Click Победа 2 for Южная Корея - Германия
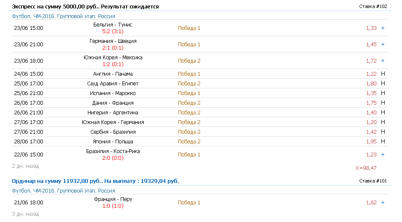402x222 pixels. click(x=189, y=122)
